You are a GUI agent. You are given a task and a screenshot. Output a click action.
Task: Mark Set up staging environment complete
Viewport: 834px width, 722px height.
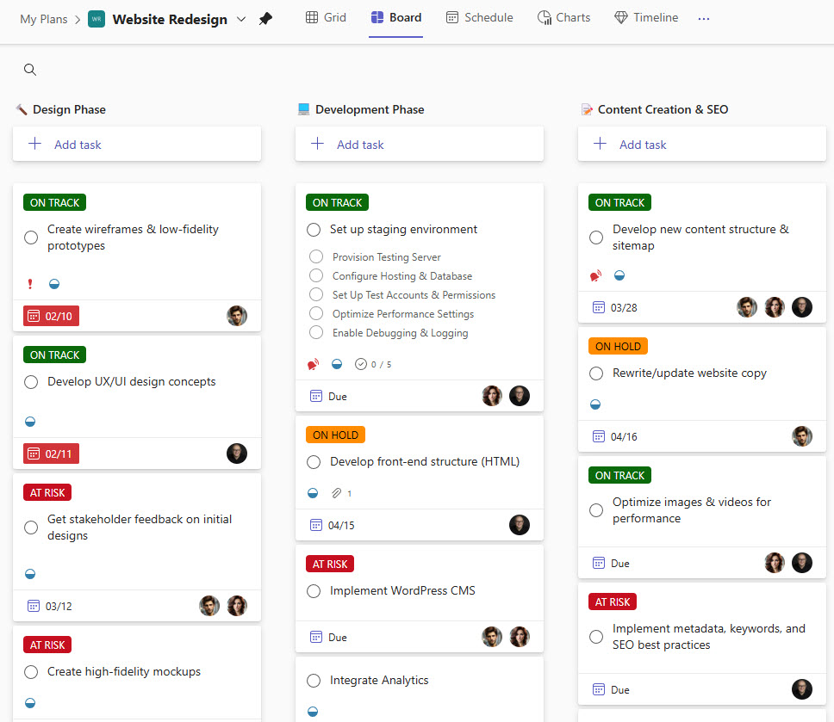tap(314, 230)
